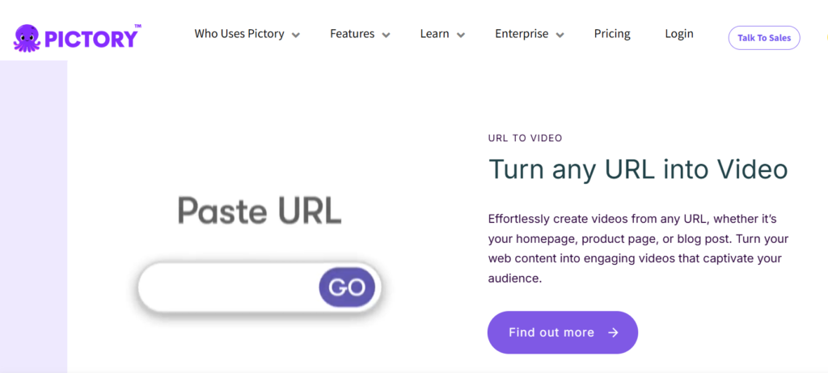Viewport: 828px width, 373px height.
Task: Click the Talk To Sales button
Action: pyautogui.click(x=764, y=38)
